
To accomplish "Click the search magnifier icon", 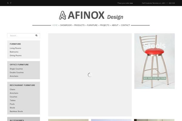I will [x=36, y=35].
